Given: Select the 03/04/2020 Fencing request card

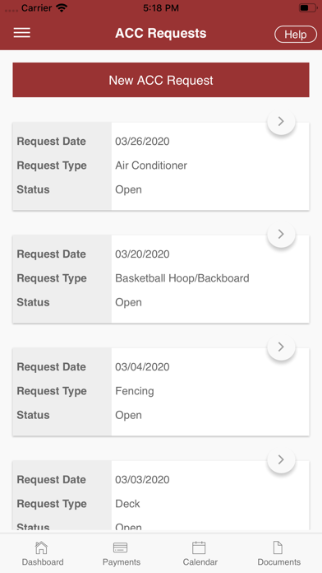Looking at the screenshot, I should pyautogui.click(x=161, y=392).
